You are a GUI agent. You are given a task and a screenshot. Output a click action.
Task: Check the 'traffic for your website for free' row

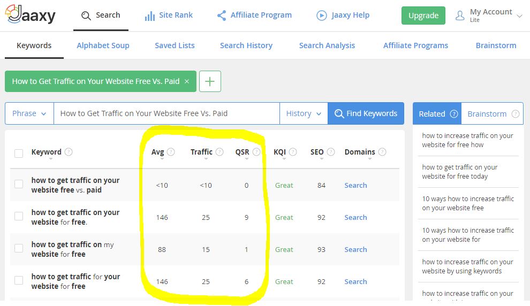click(19, 280)
